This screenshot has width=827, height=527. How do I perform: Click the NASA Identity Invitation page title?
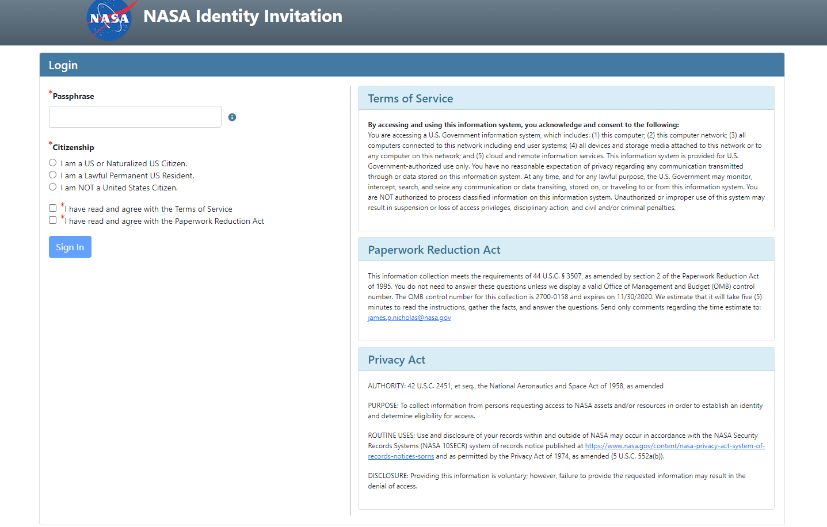(242, 16)
